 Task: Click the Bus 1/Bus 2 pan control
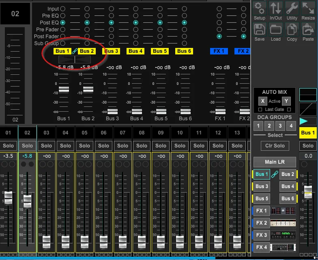click(x=75, y=59)
